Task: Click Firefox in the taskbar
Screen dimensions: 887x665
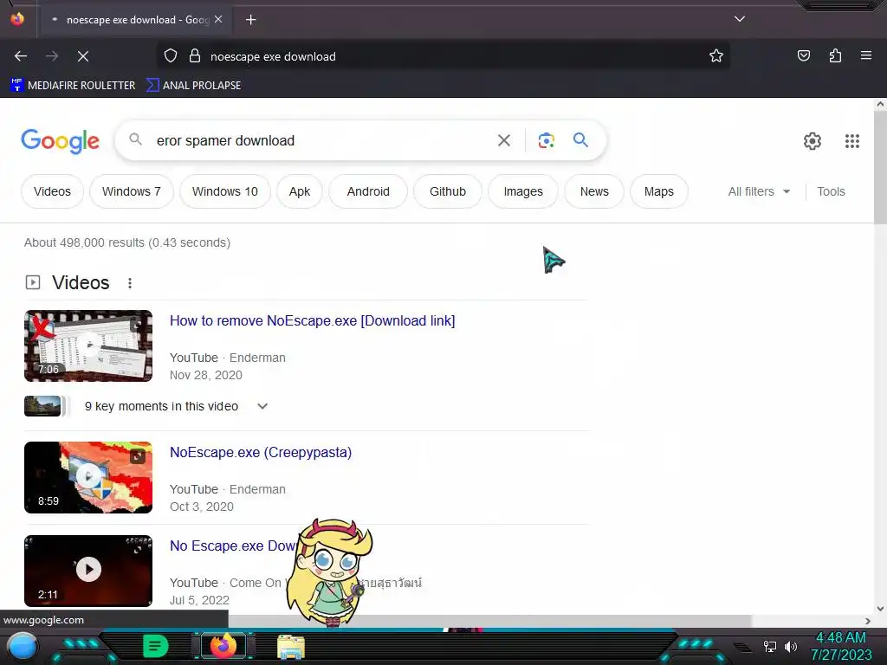Action: coord(223,646)
